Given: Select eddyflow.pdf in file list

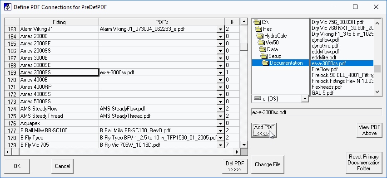Looking at the screenshot, I should (342, 52).
